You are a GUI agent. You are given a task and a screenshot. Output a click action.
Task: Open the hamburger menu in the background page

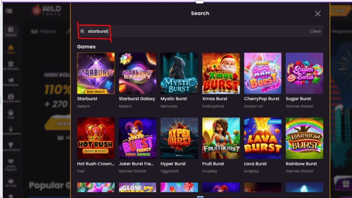(9, 11)
